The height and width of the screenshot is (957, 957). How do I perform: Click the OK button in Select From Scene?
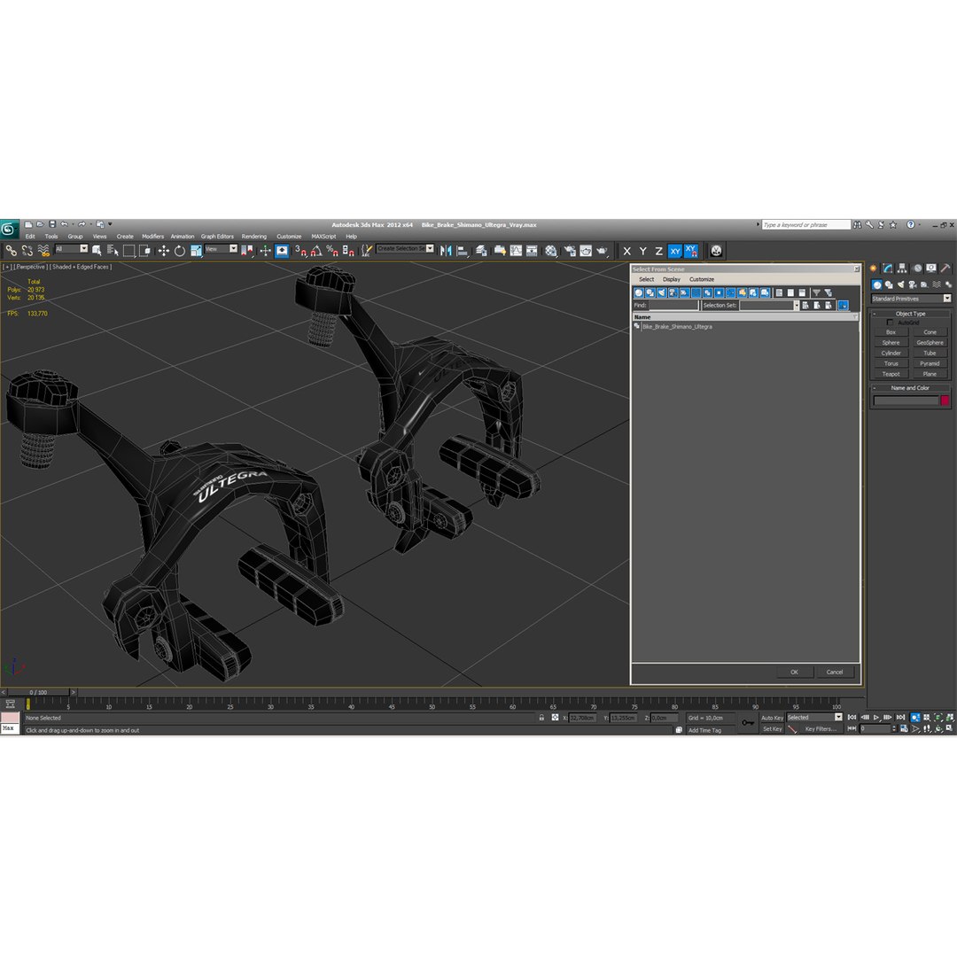pos(795,672)
